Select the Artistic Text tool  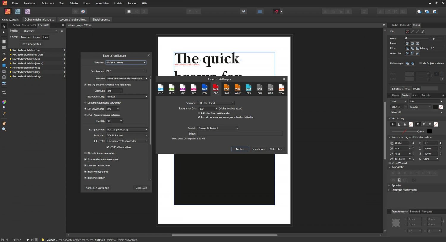[x=4, y=53]
